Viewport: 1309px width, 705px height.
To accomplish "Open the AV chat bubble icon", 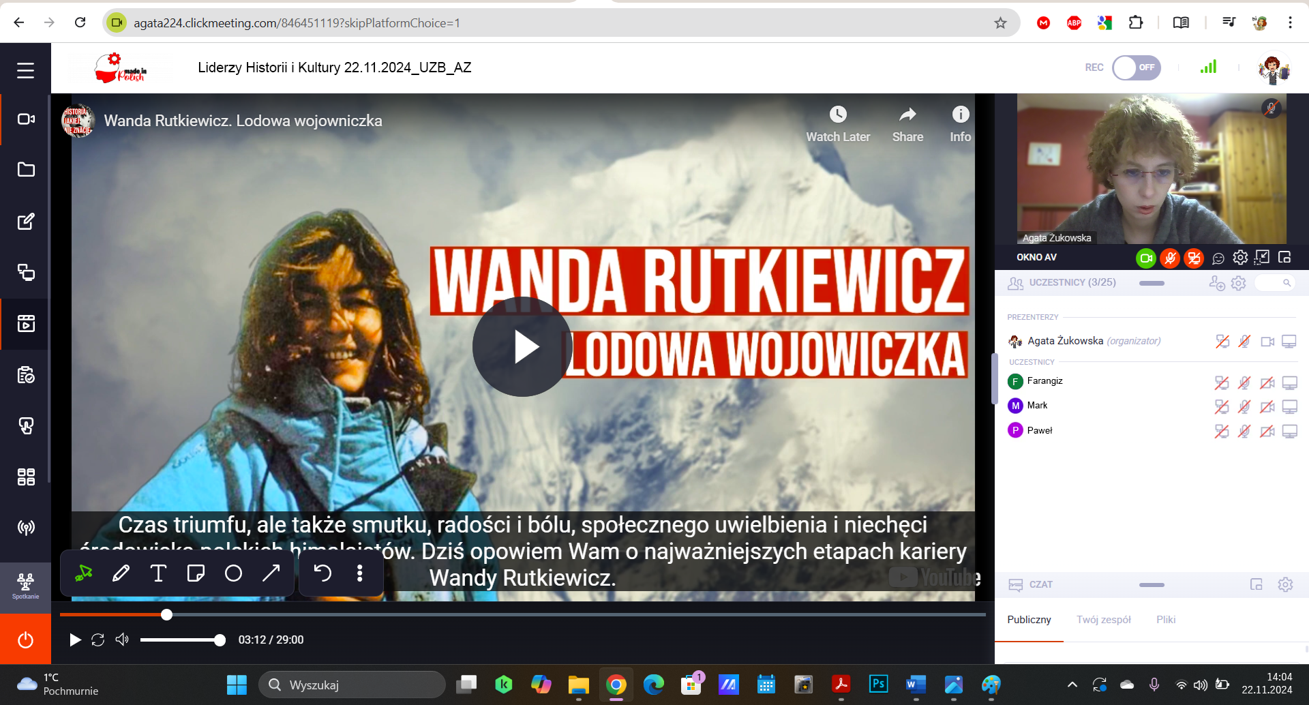I will pyautogui.click(x=1218, y=258).
